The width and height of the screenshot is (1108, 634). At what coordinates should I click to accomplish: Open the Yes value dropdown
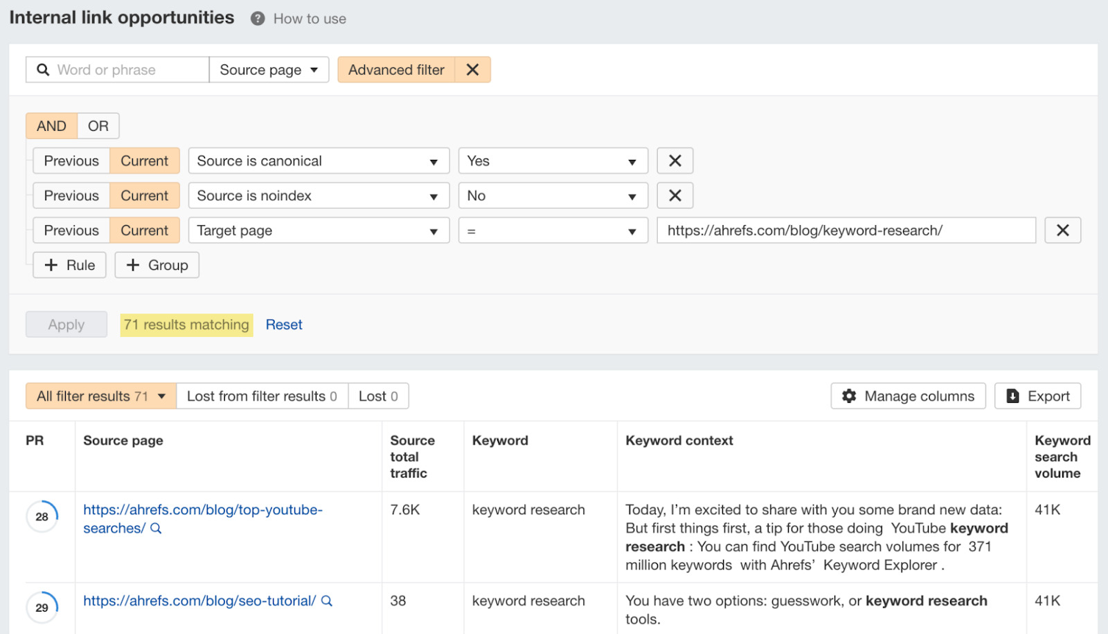click(552, 161)
